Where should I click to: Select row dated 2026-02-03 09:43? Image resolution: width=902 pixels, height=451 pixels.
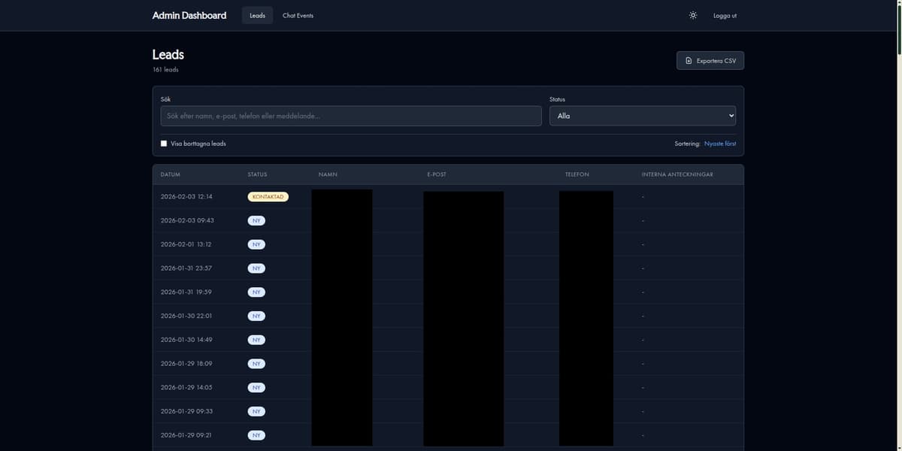click(448, 220)
